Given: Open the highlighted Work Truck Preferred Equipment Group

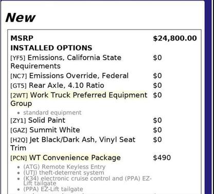Looking at the screenshot, I should click(79, 99).
